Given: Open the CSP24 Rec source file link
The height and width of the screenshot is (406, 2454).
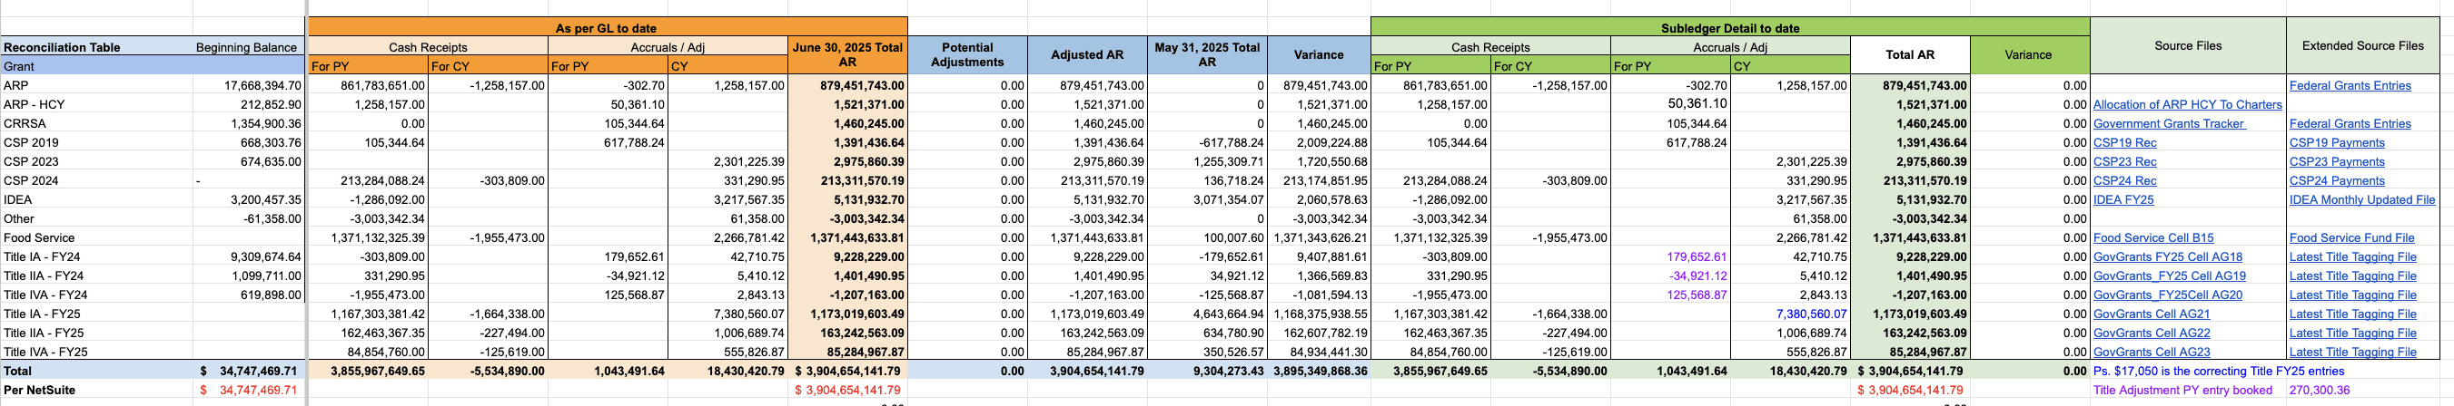Looking at the screenshot, I should [2124, 180].
